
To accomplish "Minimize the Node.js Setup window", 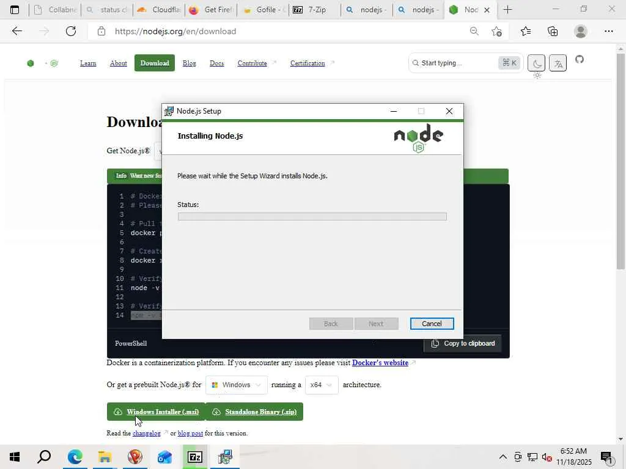I will (x=394, y=111).
